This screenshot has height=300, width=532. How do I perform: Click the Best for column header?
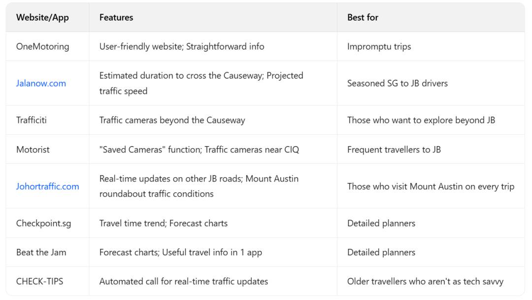coord(363,17)
